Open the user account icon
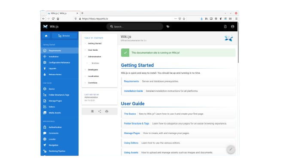The width and height of the screenshot is (286, 161). pos(233,27)
